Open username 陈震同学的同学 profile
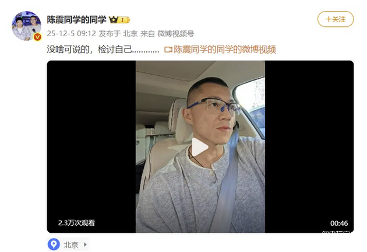Viewport: 367px width, 252px height. 76,20
